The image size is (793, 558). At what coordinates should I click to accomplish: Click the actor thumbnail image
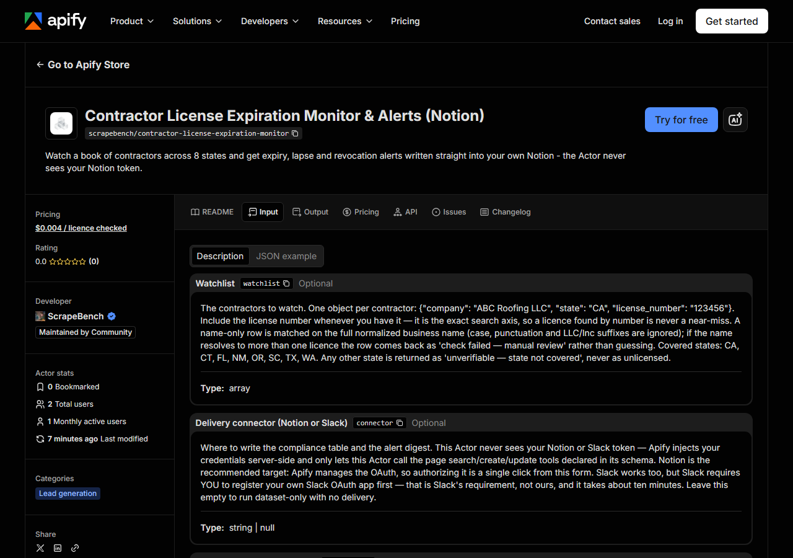61,123
